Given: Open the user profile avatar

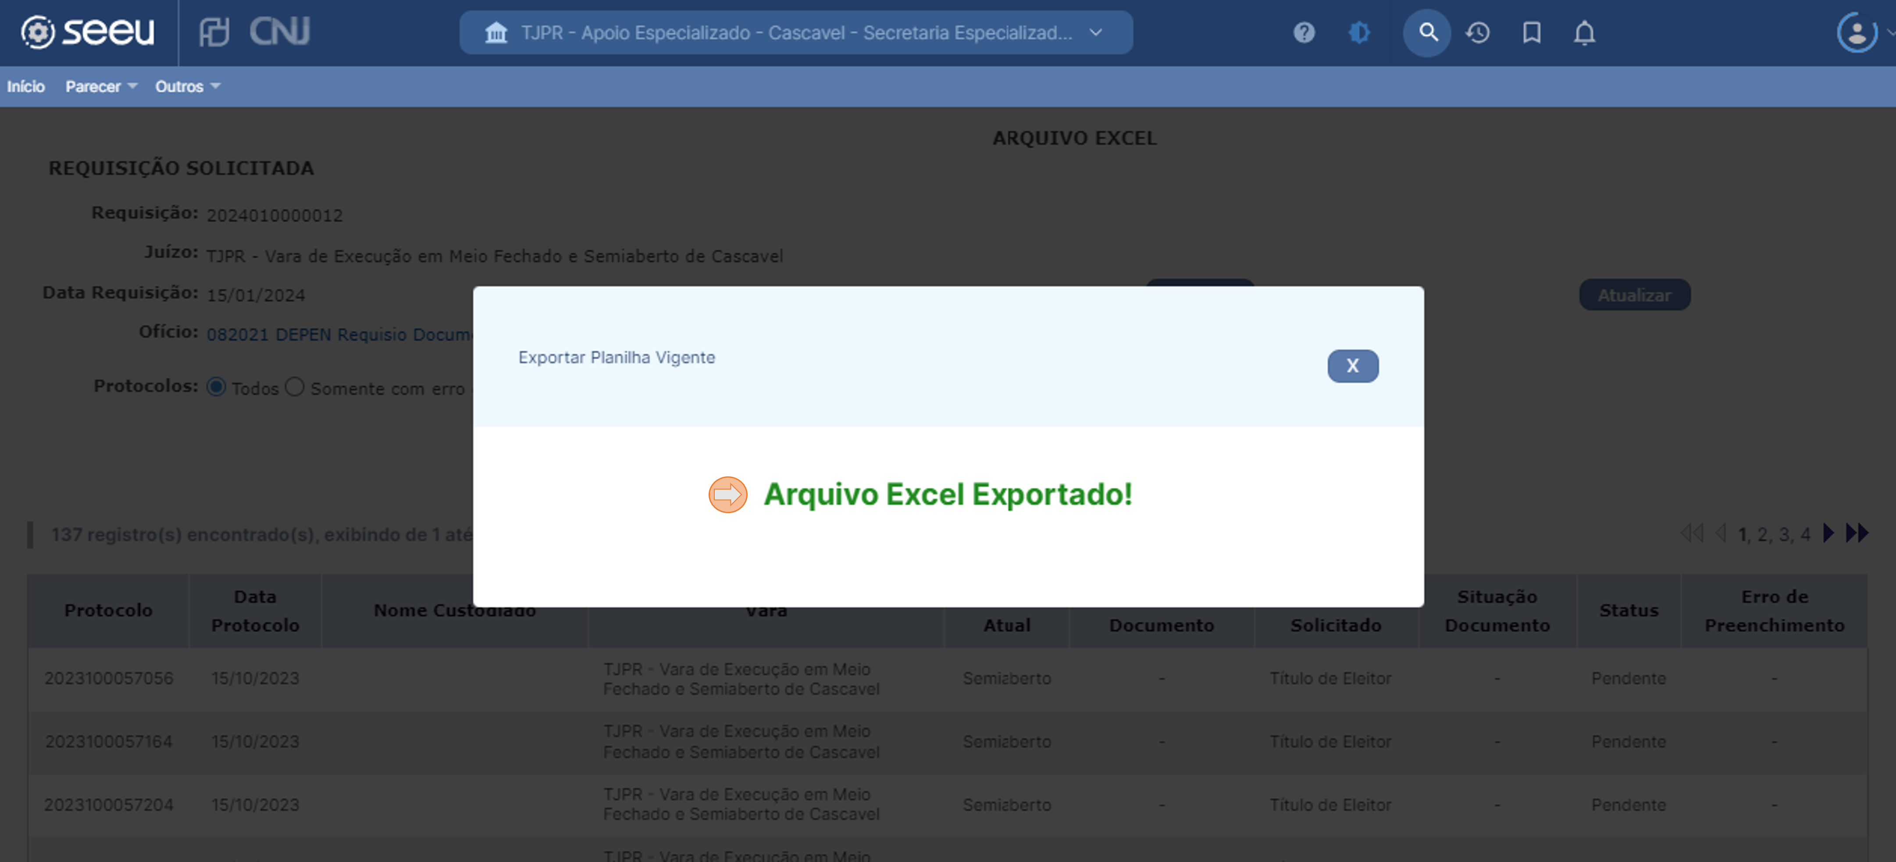Looking at the screenshot, I should click(1857, 32).
